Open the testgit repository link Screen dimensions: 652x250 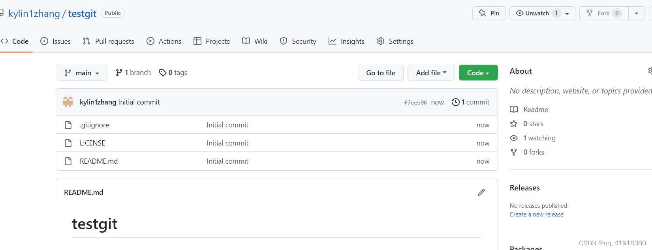[82, 13]
